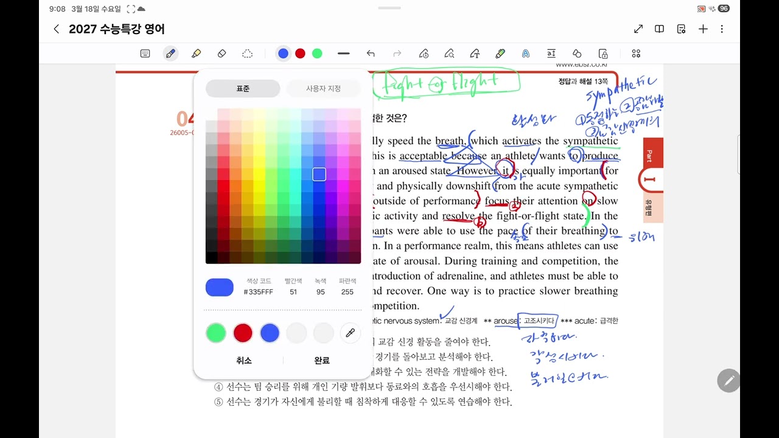
Task: Tap the battery indicator in status bar
Action: (724, 9)
